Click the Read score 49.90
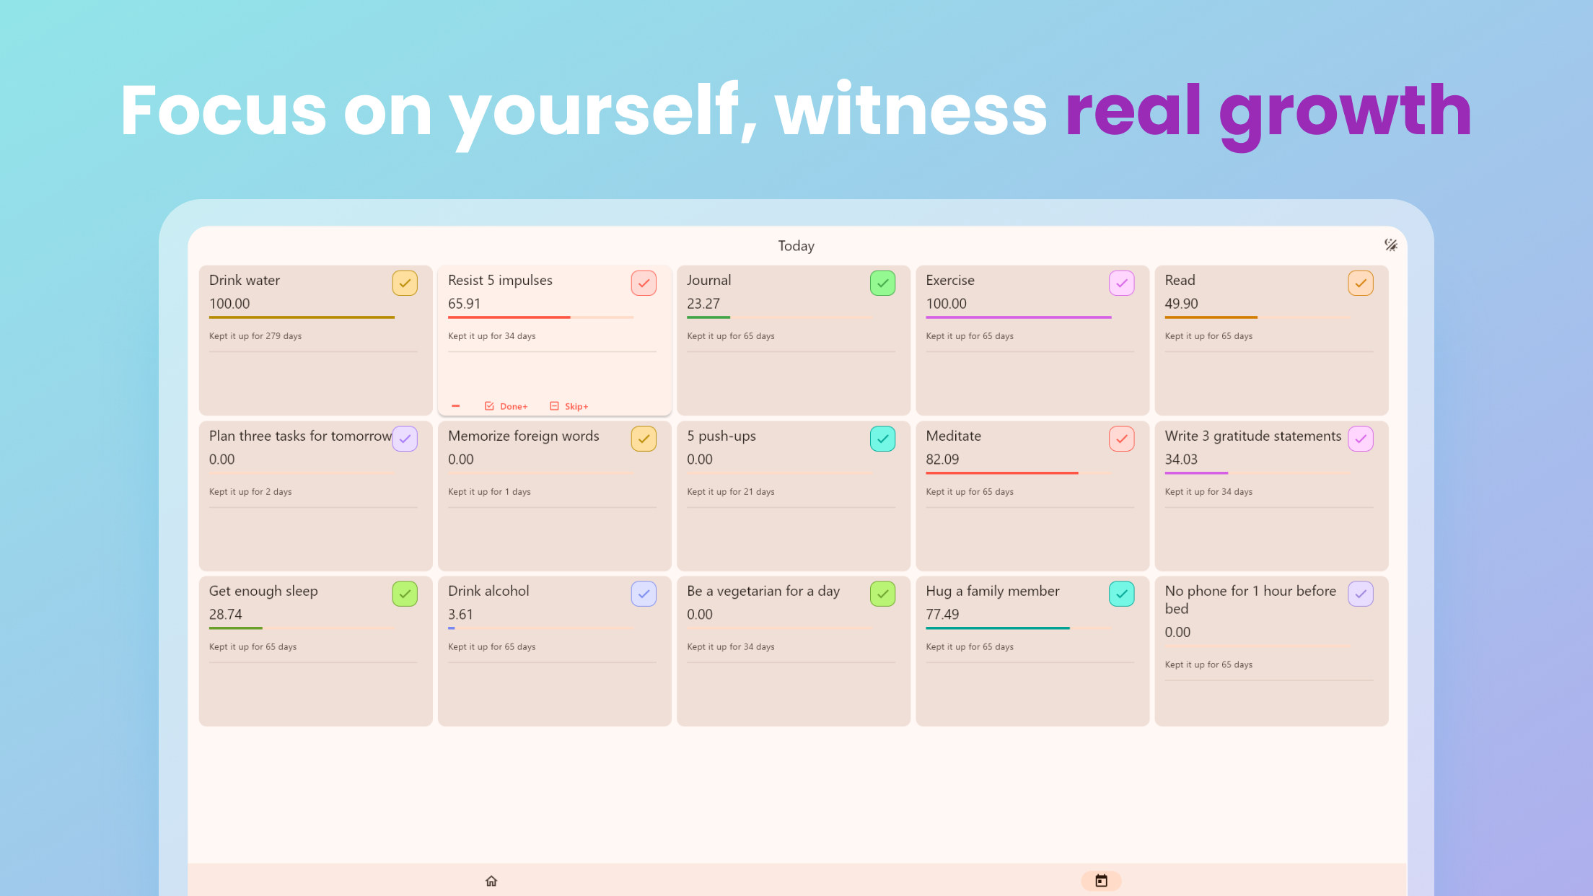Screen dimensions: 1593x896 (1181, 304)
